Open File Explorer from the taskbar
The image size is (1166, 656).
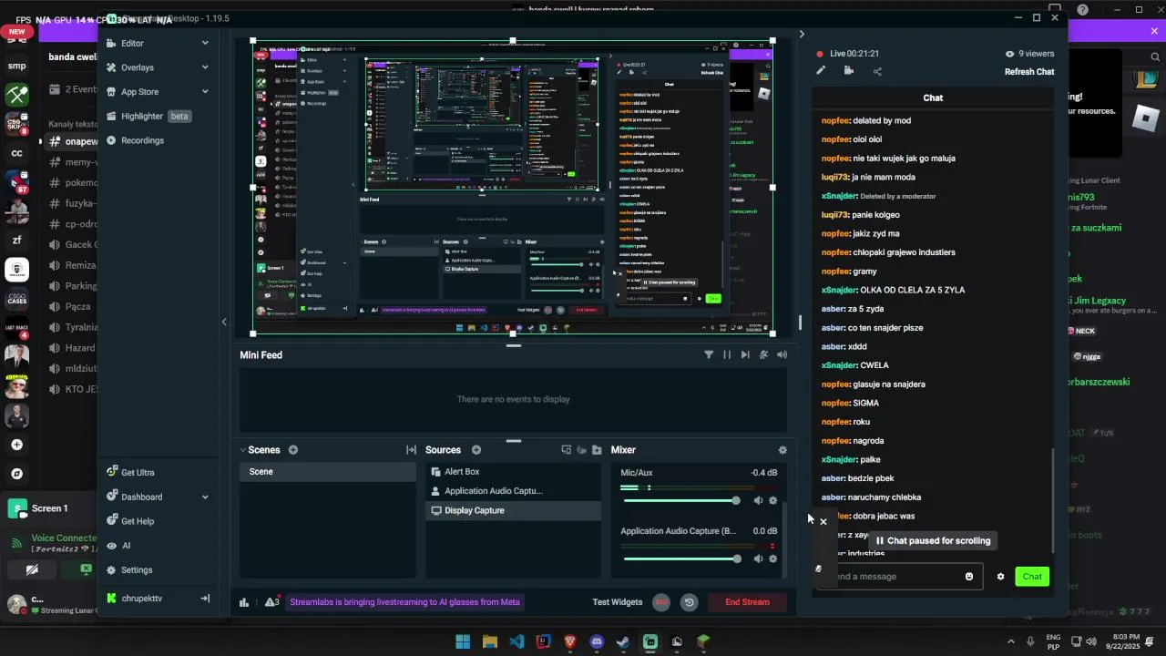[490, 642]
